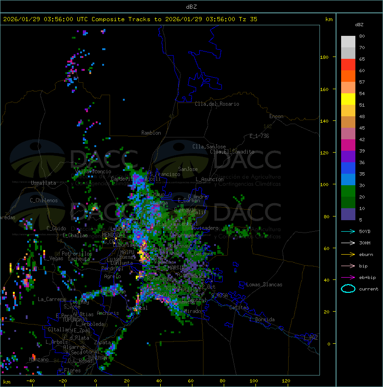Click the 'Villavicencio' map label

coord(93,171)
